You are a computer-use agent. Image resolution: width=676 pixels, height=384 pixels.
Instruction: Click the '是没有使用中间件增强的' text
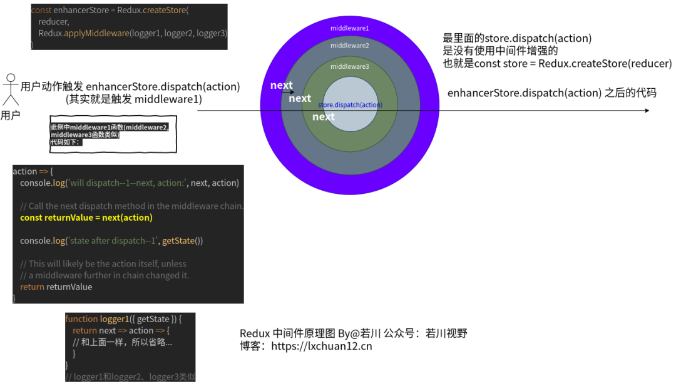(500, 51)
